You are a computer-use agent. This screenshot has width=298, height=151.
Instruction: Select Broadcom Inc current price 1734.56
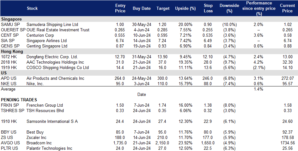pyautogui.click(x=287, y=143)
